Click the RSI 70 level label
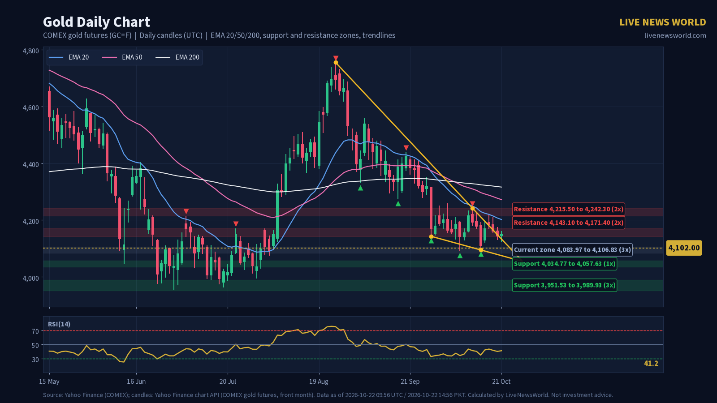The image size is (717, 403). [x=35, y=332]
